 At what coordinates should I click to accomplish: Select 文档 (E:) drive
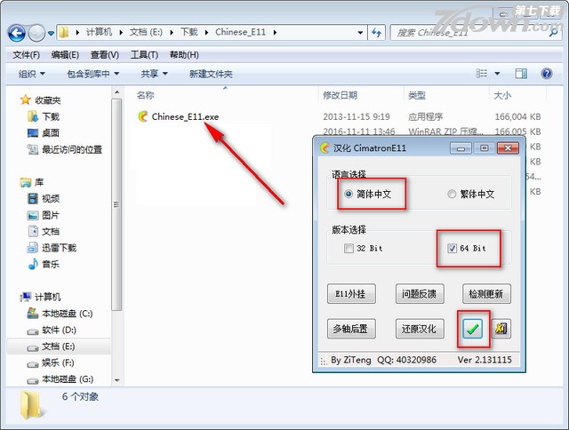51,346
